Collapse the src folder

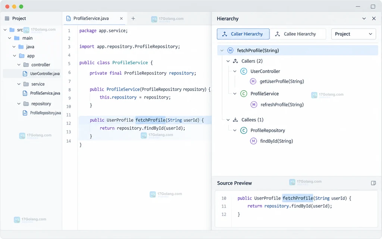(x=5, y=30)
